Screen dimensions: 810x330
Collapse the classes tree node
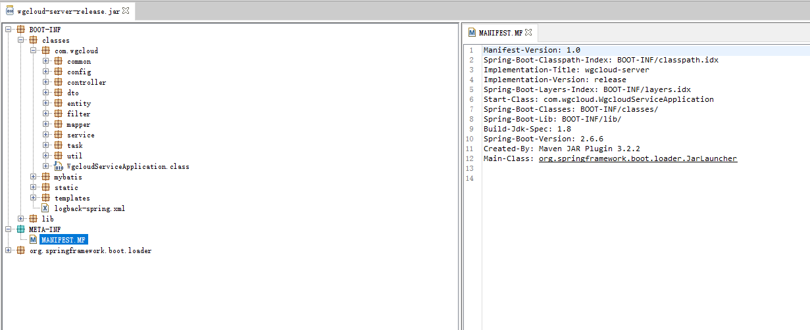click(20, 40)
